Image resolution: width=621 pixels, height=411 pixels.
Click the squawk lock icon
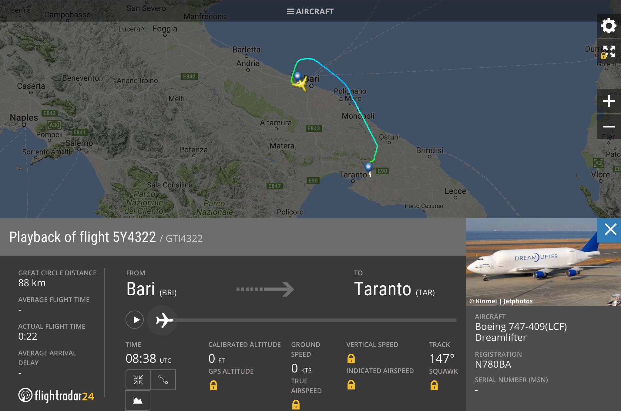point(434,385)
